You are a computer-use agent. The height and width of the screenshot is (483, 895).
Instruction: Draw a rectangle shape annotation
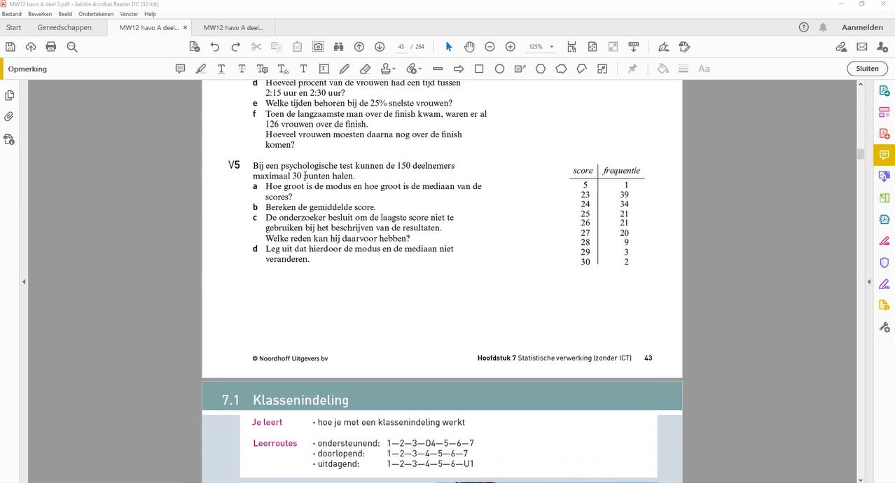point(479,69)
